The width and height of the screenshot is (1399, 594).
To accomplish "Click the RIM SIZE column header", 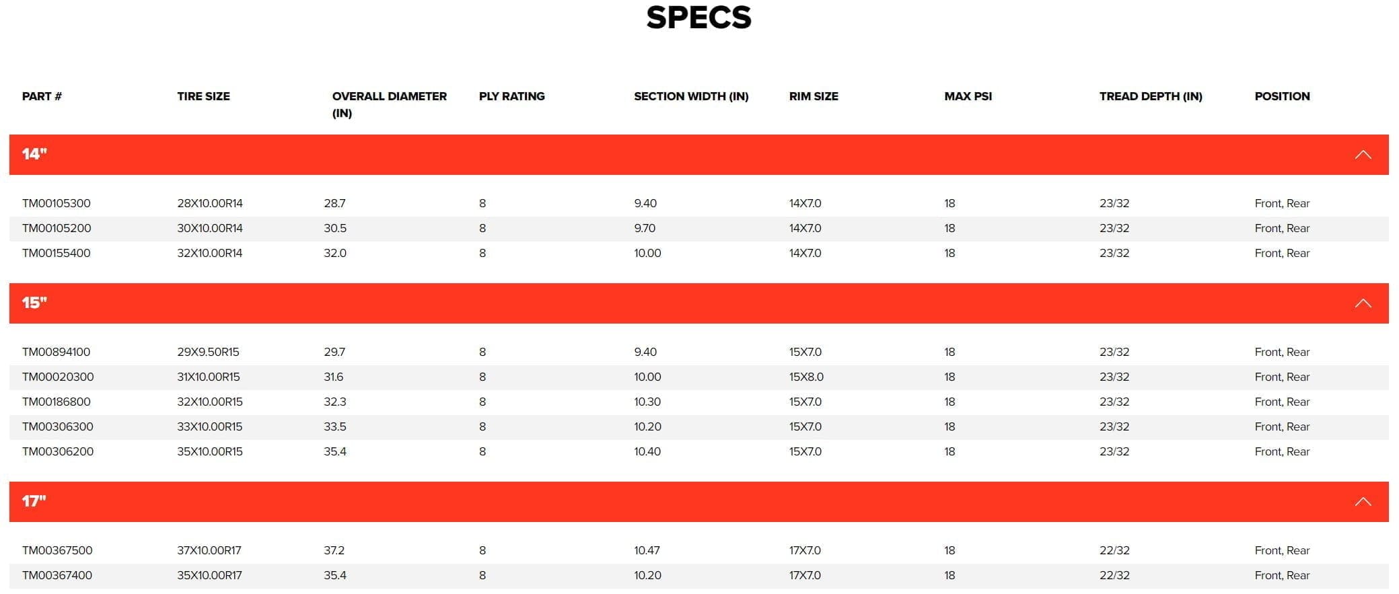I will (813, 96).
